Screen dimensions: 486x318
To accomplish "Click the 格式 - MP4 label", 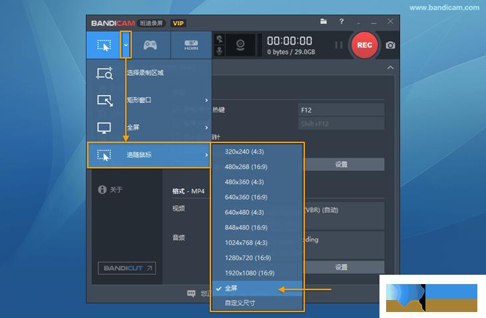I will coord(188,191).
